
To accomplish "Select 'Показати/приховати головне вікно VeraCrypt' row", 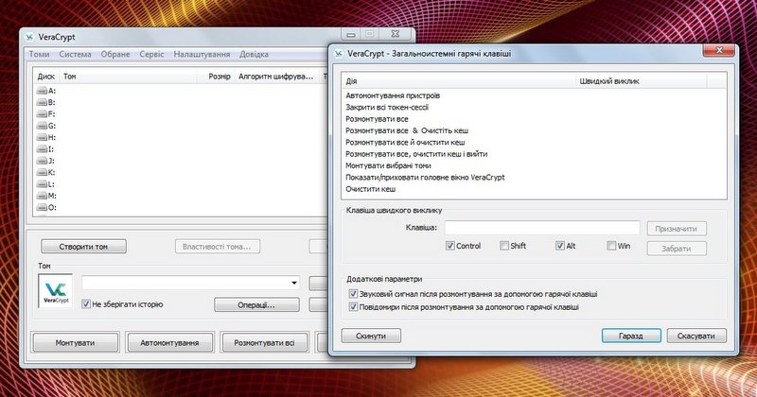I will click(534, 177).
